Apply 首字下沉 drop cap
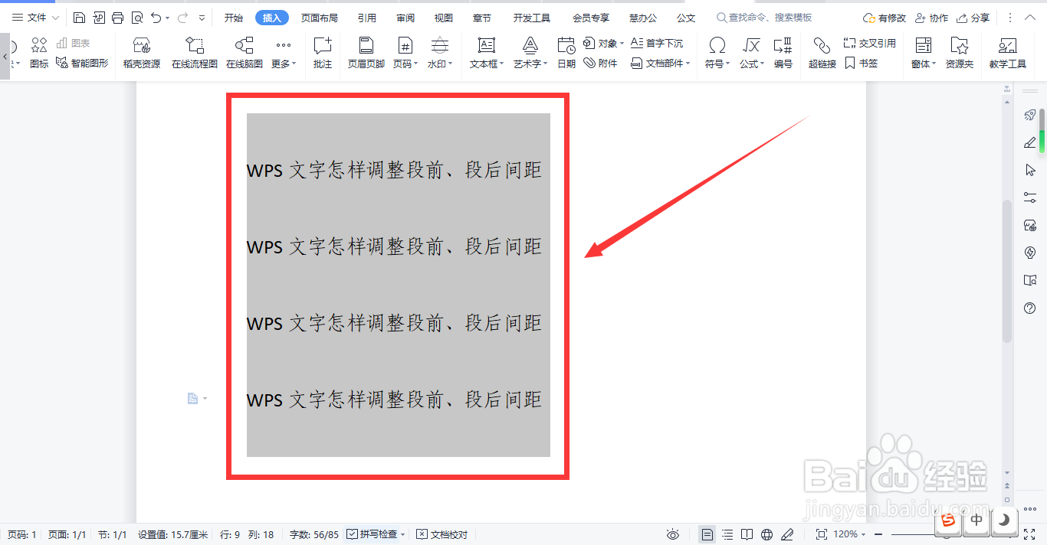 coord(656,44)
